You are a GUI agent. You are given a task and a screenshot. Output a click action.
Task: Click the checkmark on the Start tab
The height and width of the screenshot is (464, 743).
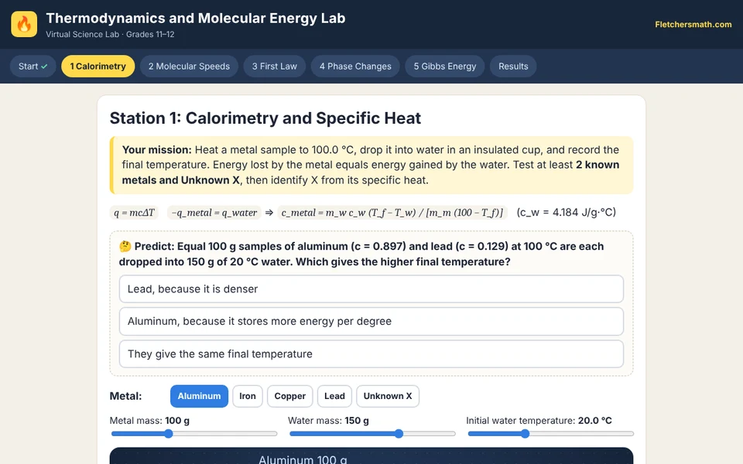pyautogui.click(x=44, y=67)
